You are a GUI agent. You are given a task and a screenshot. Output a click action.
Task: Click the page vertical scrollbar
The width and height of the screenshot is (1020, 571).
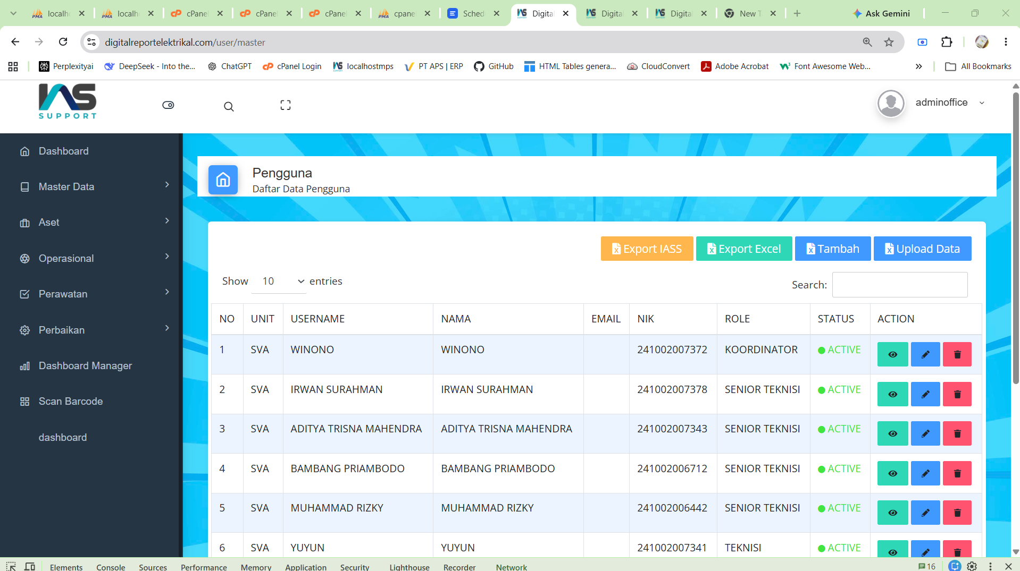pyautogui.click(x=1015, y=238)
